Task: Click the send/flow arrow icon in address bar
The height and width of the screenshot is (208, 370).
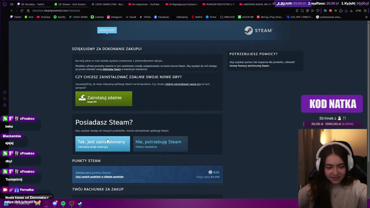Action: [x=312, y=11]
